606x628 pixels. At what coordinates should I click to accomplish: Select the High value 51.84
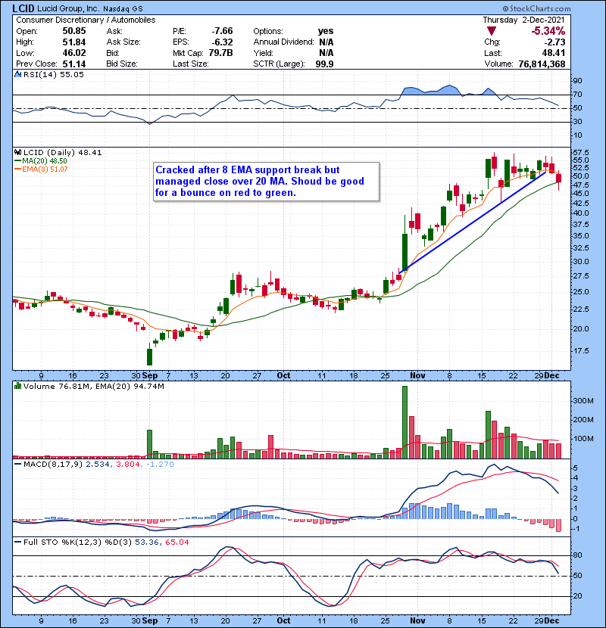click(74, 42)
